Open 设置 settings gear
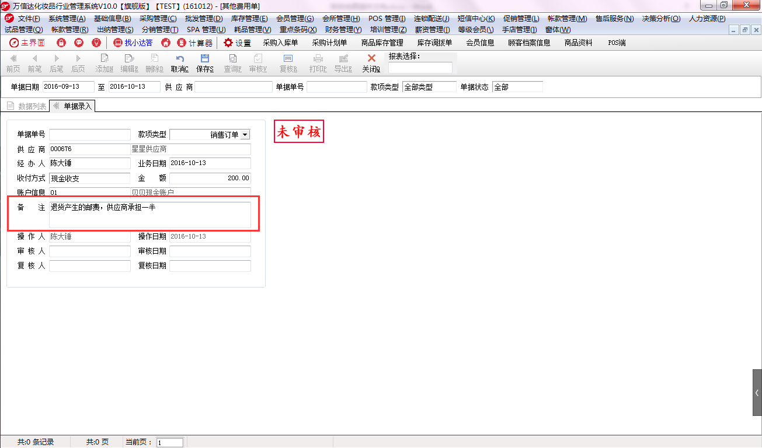Screen dimensions: 762x448 click(x=237, y=43)
